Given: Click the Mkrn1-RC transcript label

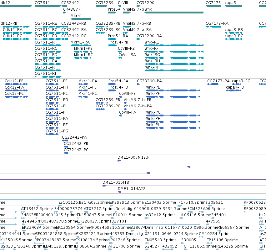Looking at the screenshot, I should (83, 55).
